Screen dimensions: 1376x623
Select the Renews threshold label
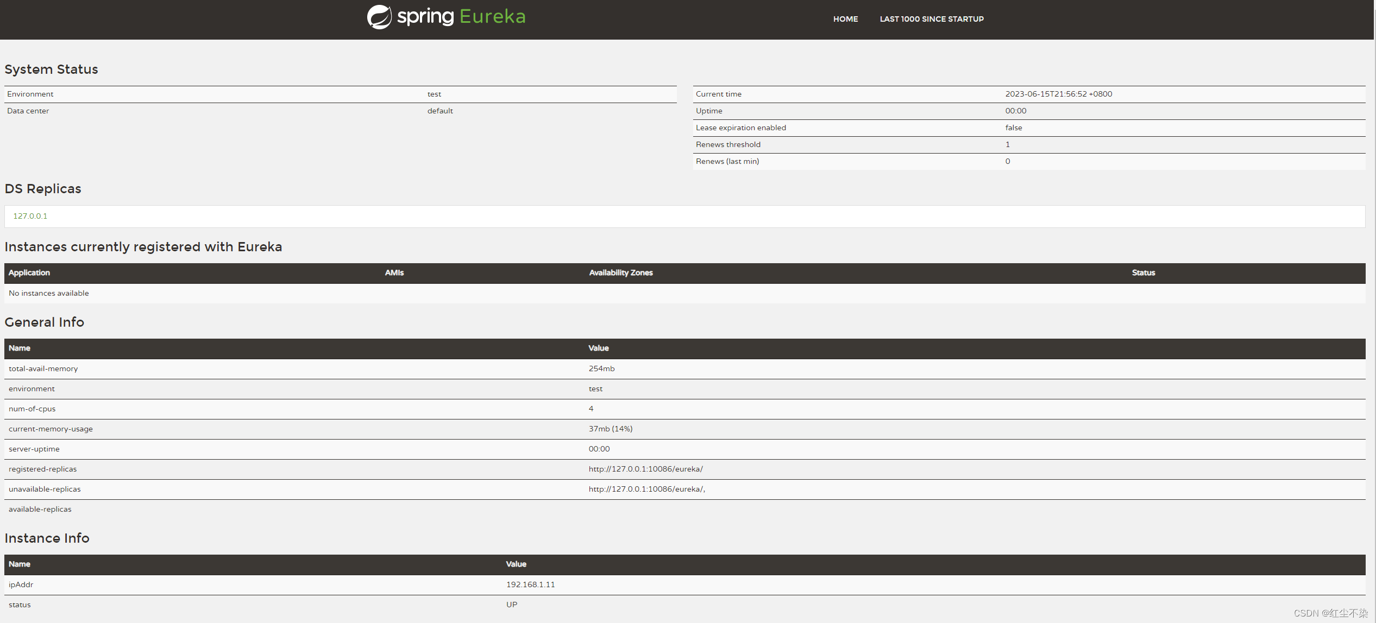click(x=728, y=144)
